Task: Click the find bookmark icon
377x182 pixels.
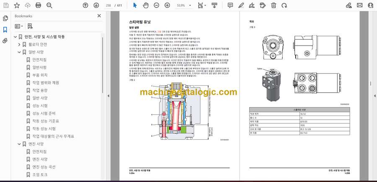Action: (30, 26)
